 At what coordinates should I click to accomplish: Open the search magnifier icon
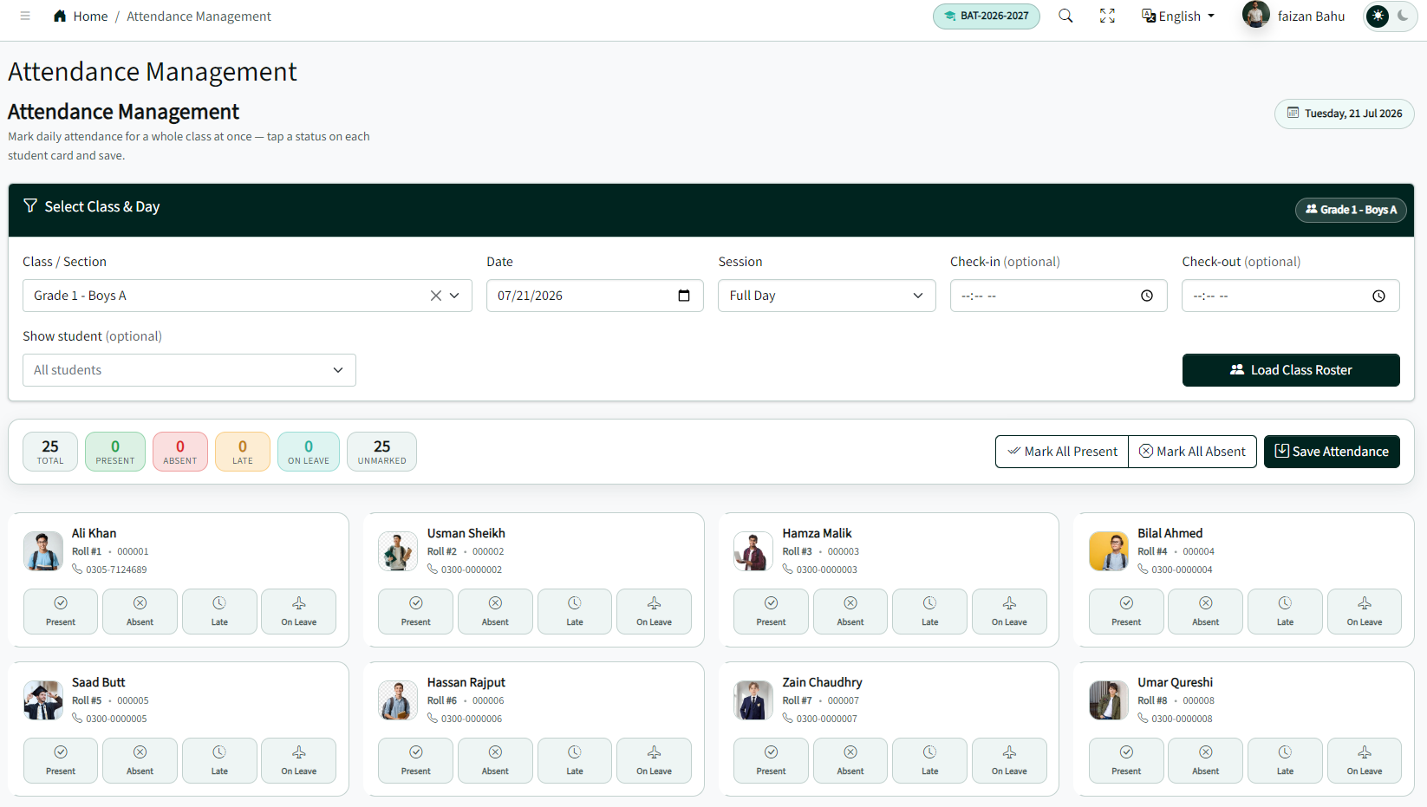pyautogui.click(x=1065, y=16)
